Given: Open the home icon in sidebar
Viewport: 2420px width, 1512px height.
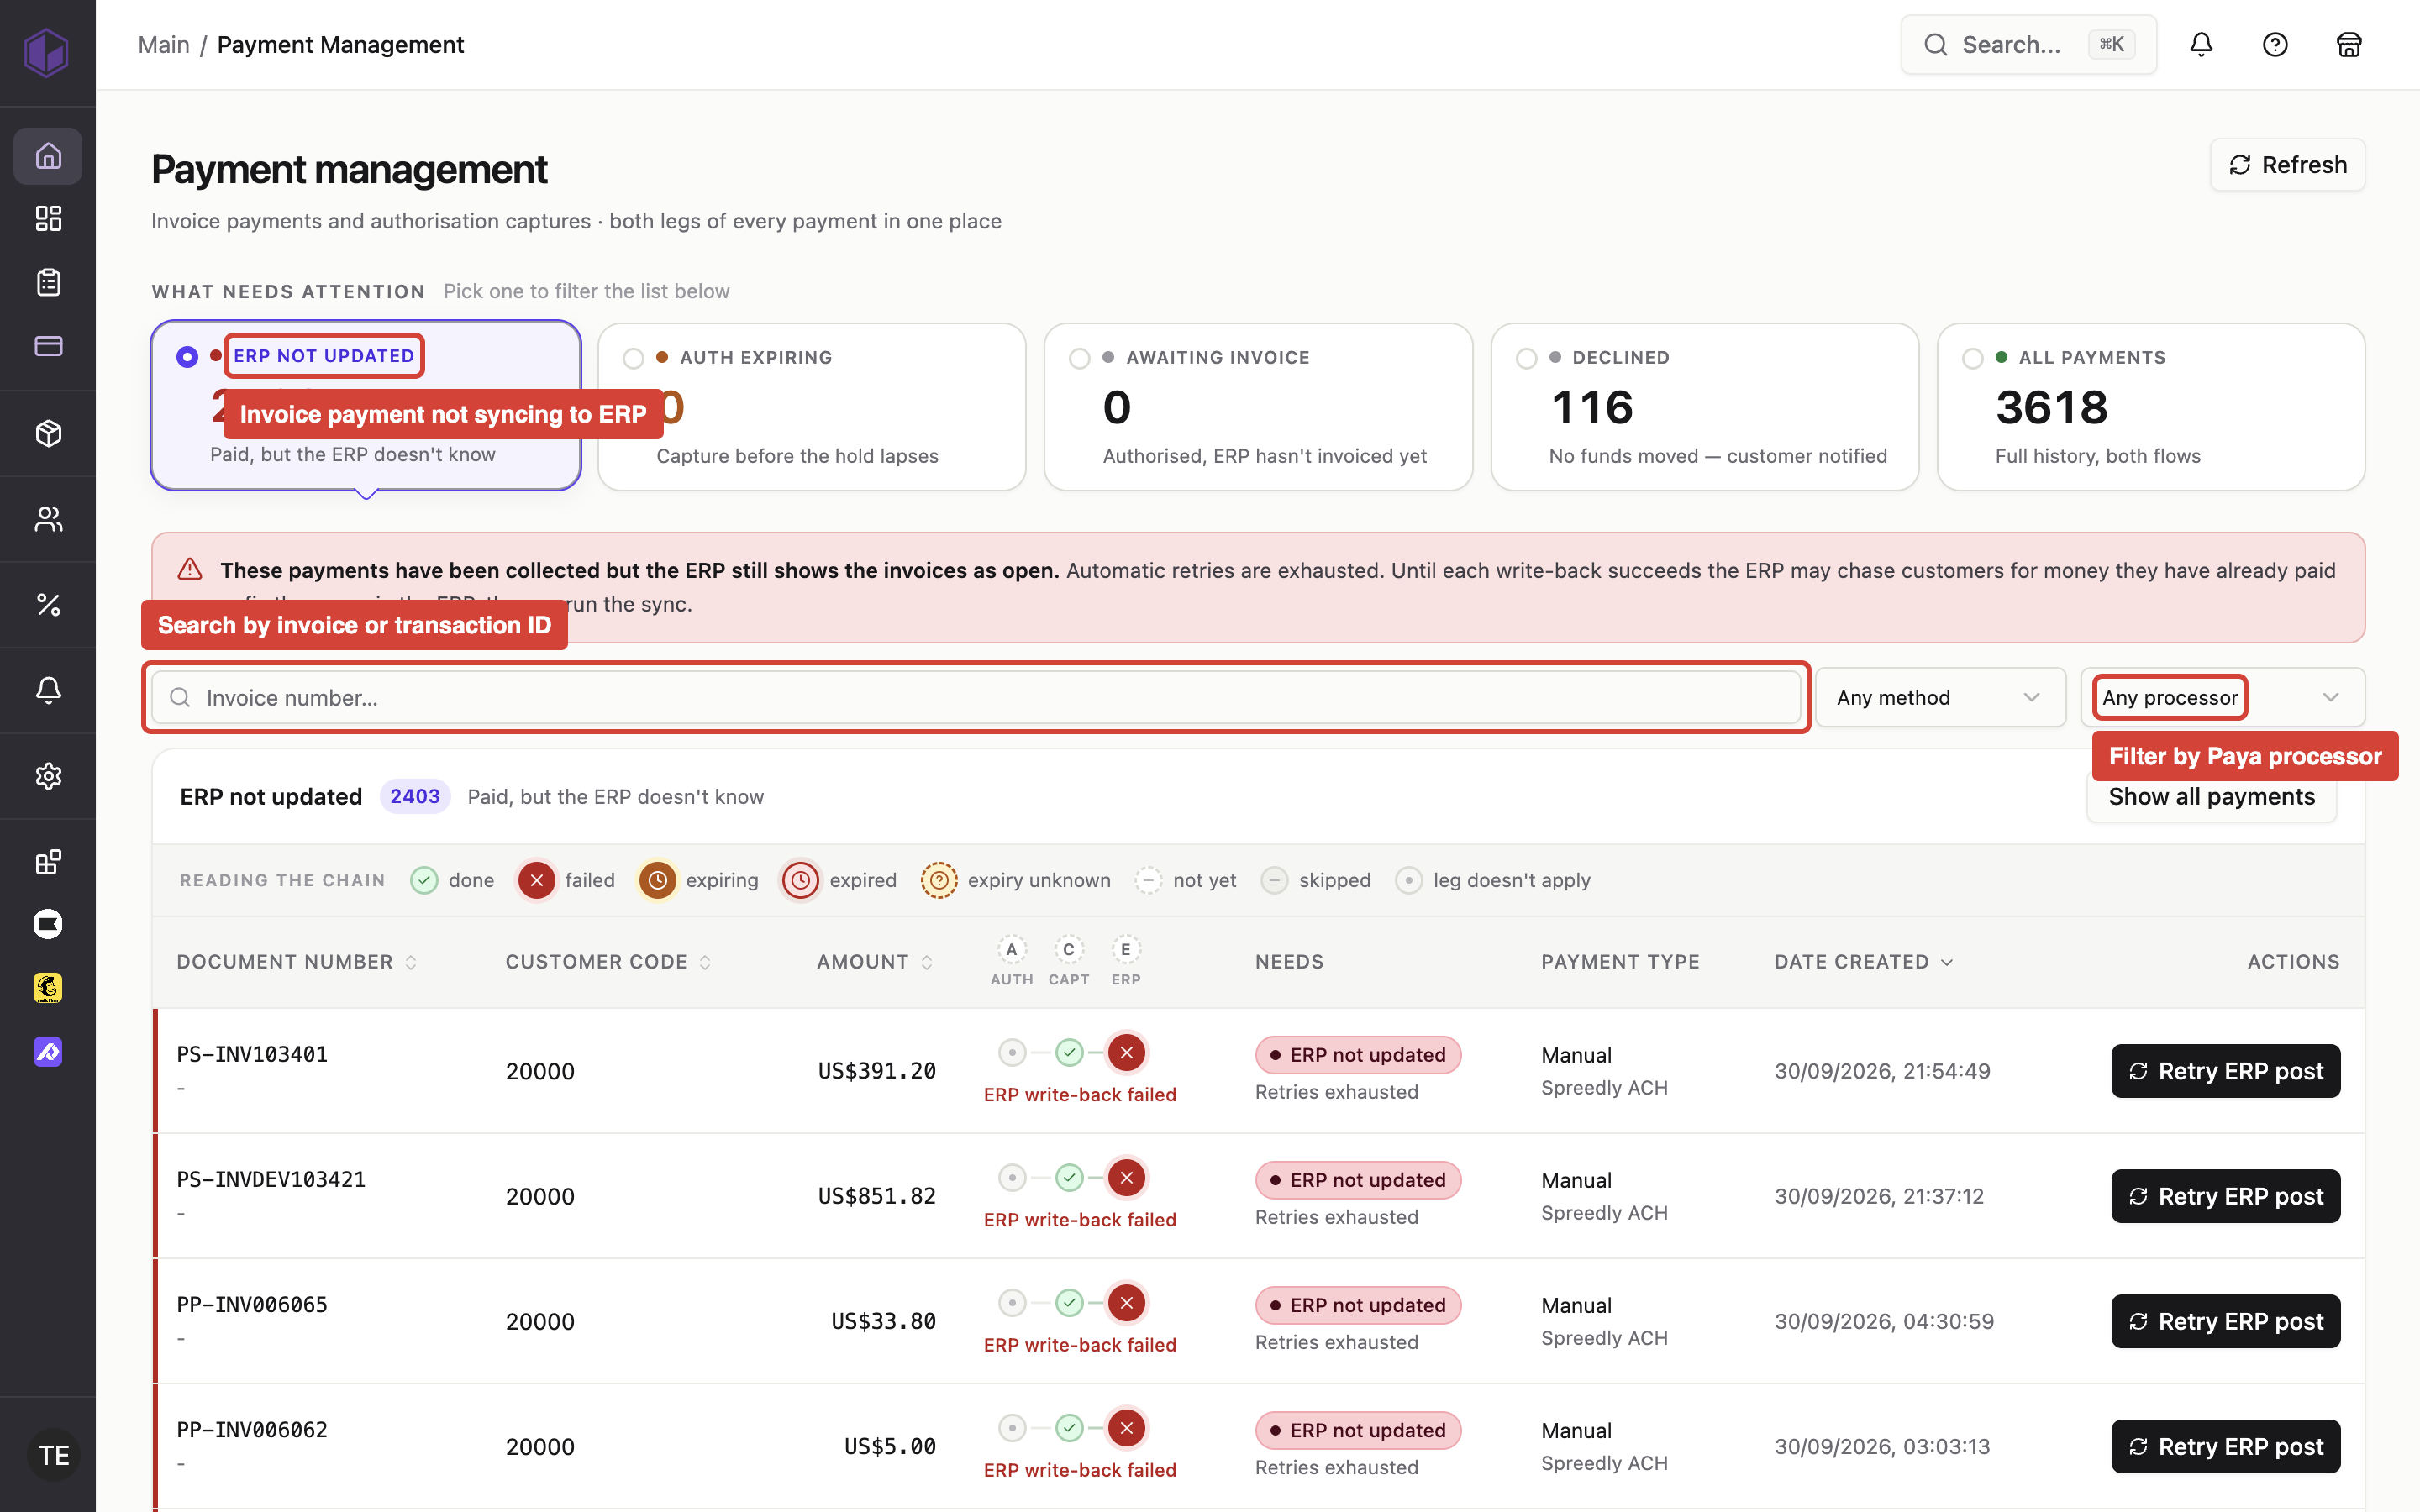Looking at the screenshot, I should [48, 156].
